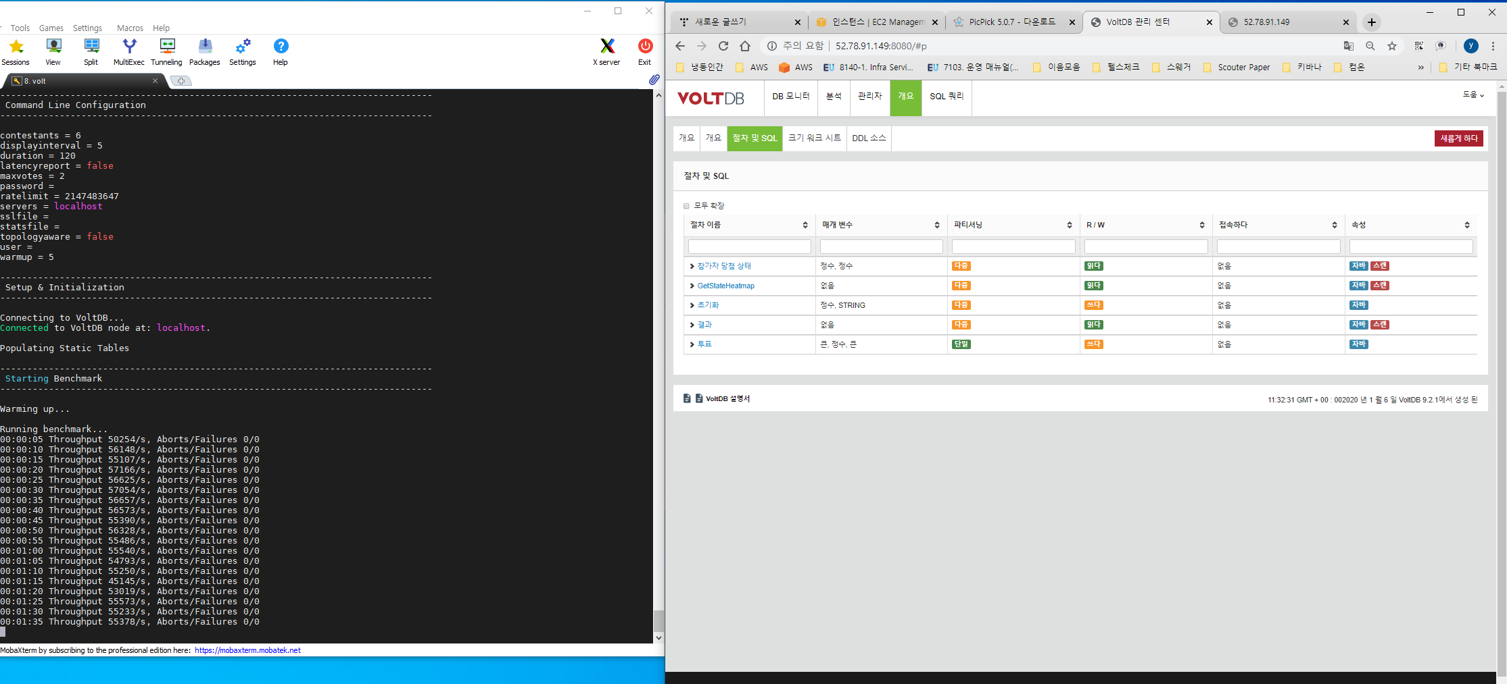Expand the '투표' procedure row

point(692,344)
